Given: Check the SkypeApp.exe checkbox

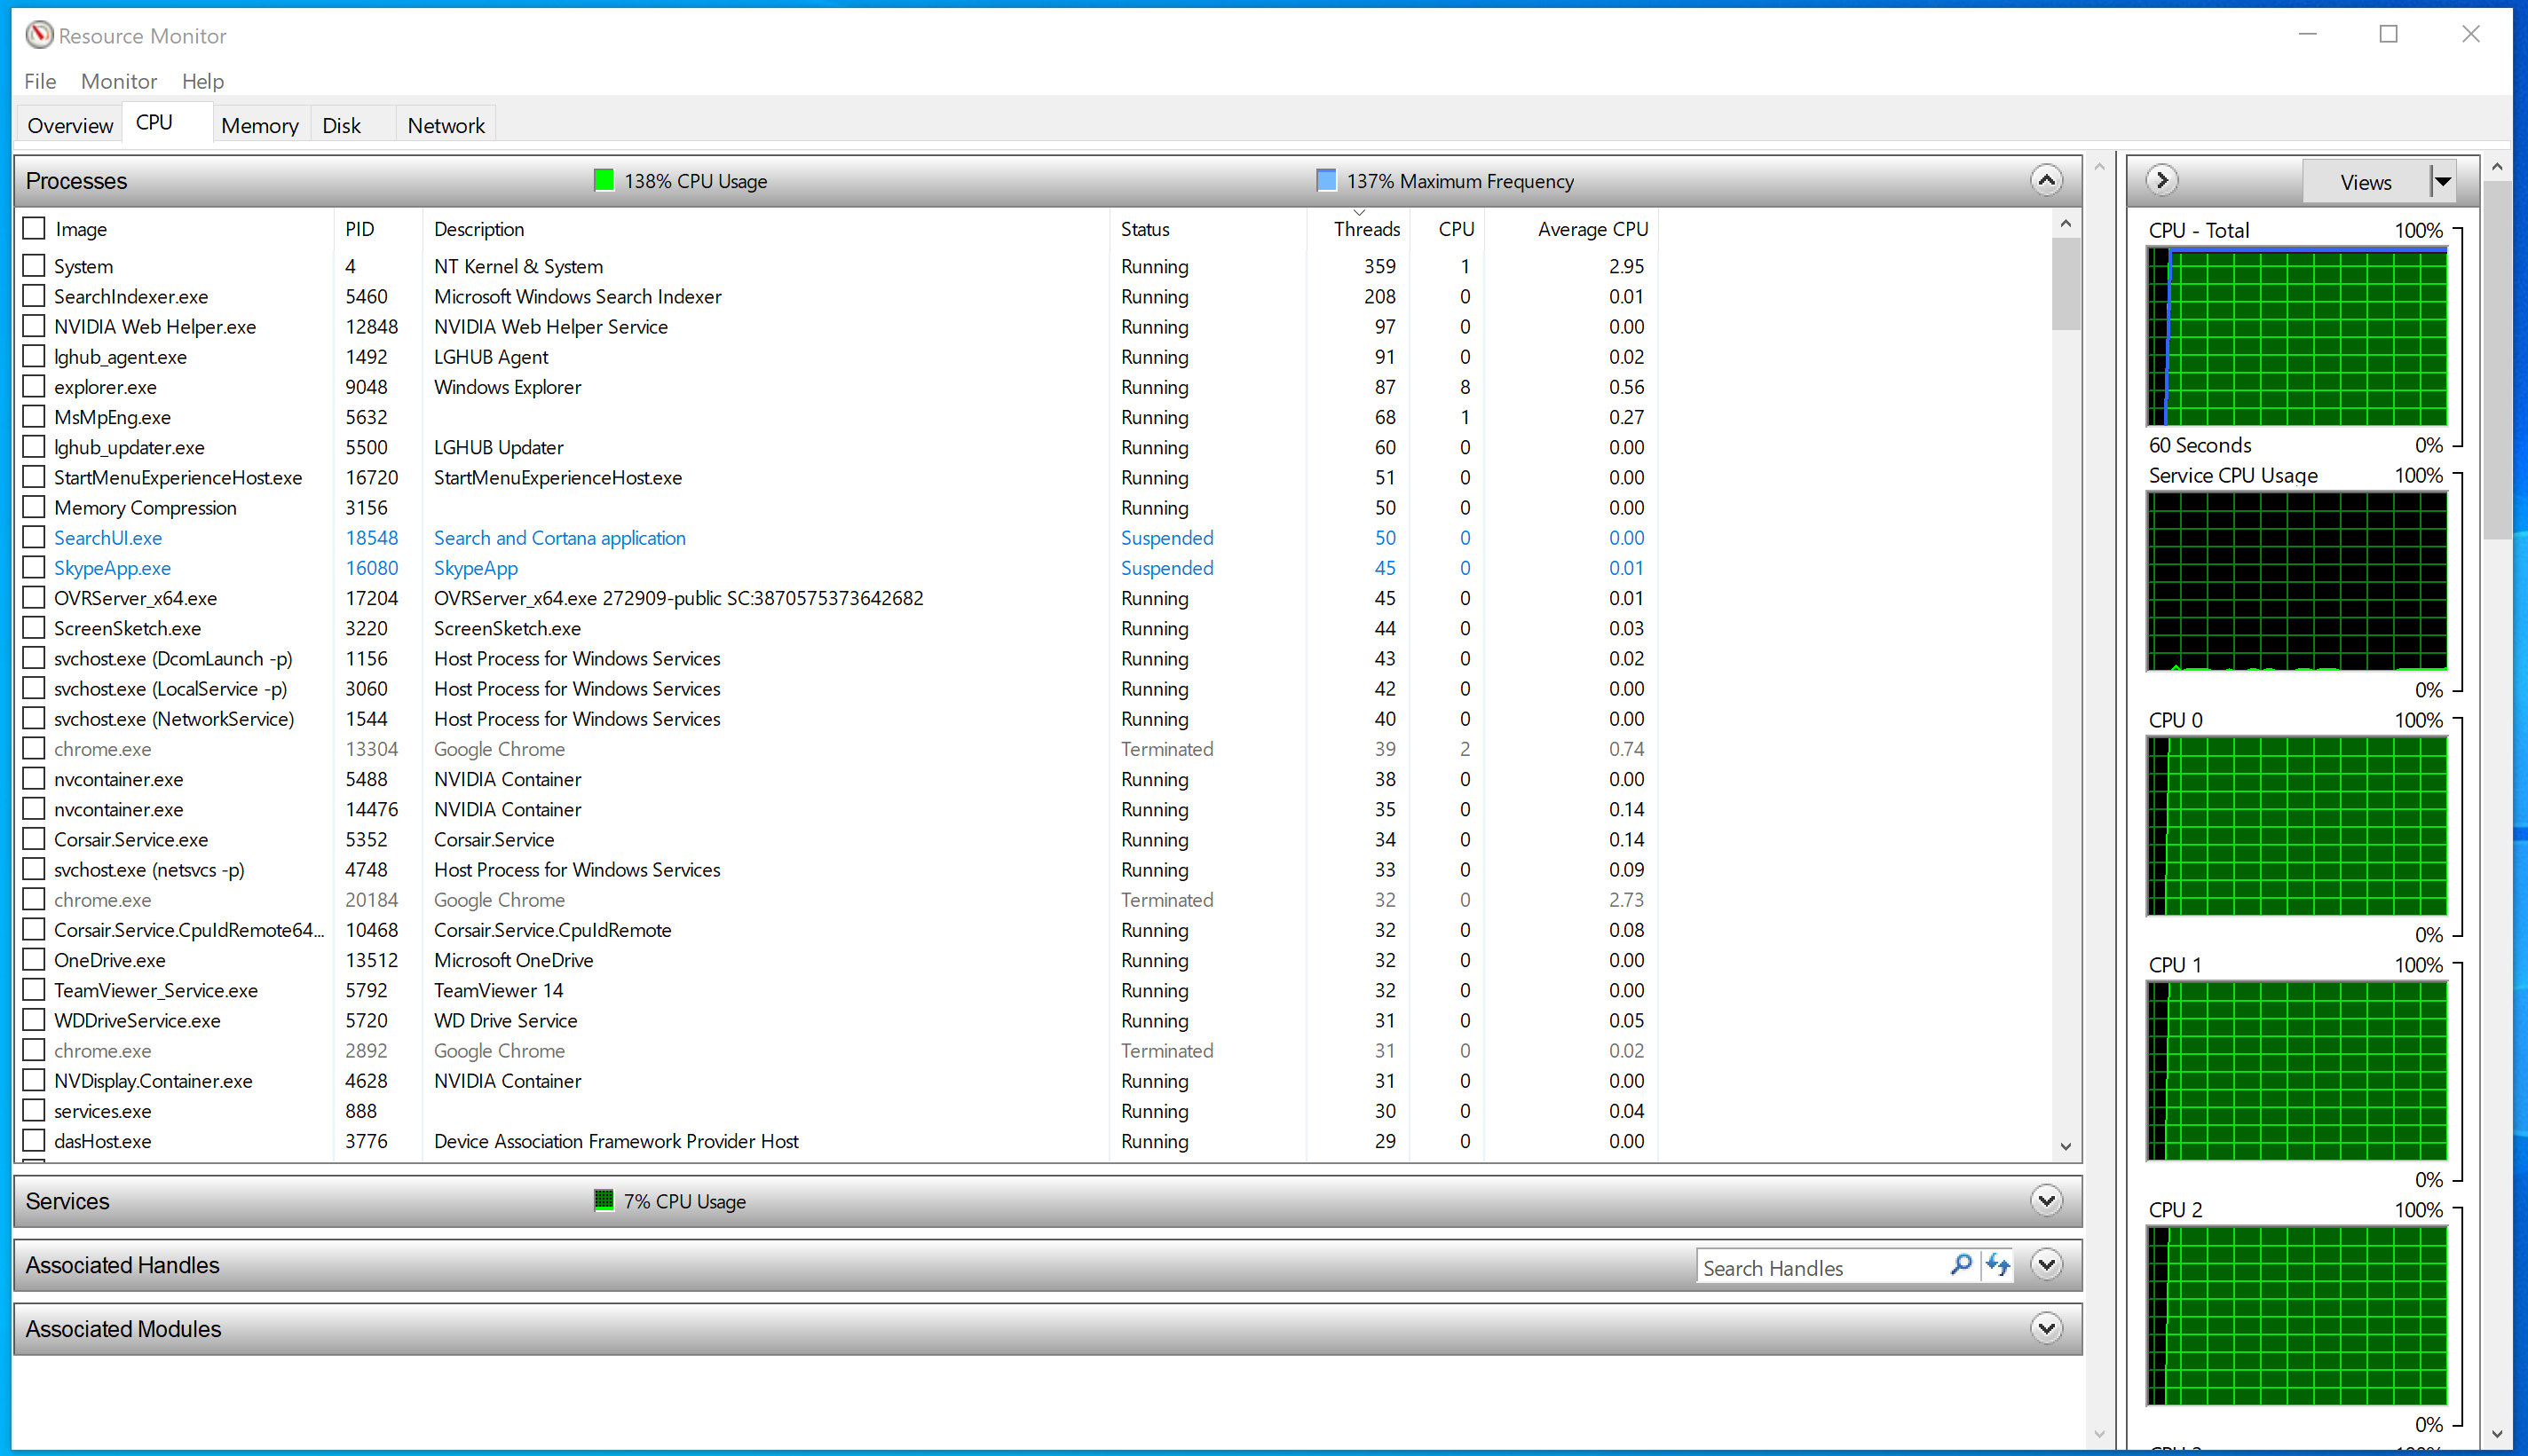Looking at the screenshot, I should click(x=34, y=567).
